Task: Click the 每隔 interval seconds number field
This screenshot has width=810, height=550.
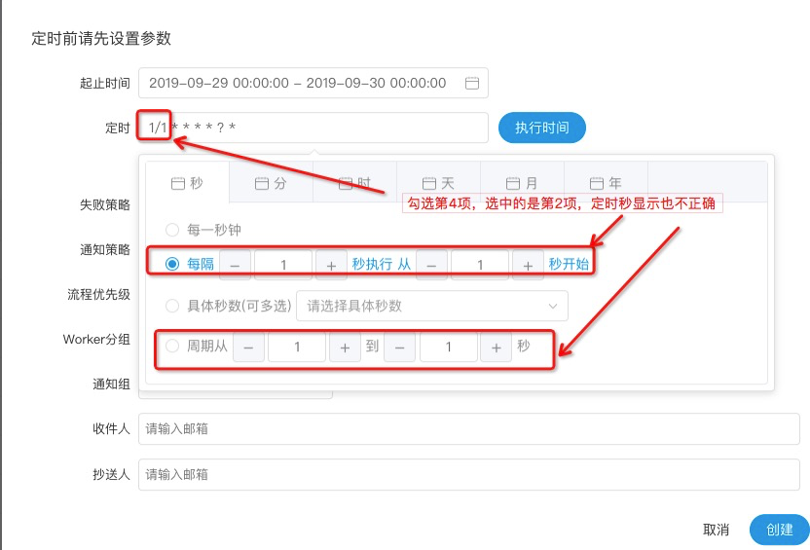Action: tap(283, 265)
